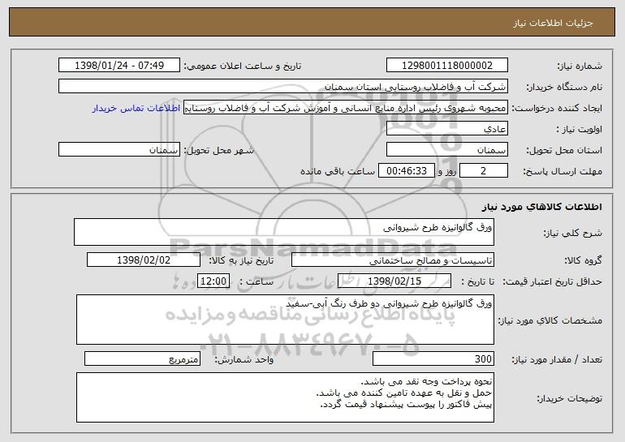Click the label شهر محل تحویل
The width and height of the screenshot is (625, 442).
(218, 151)
